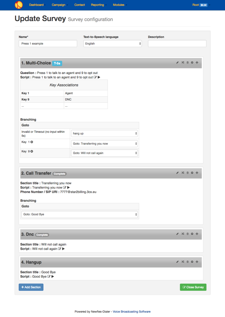Open the Text-to-Speech language dropdown
Screen dimensions: 225x317
112,43
